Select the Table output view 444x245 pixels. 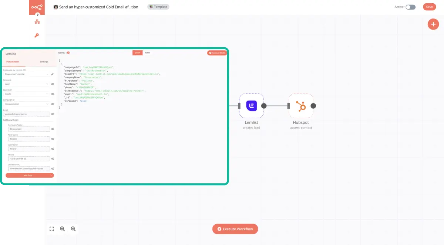[147, 53]
